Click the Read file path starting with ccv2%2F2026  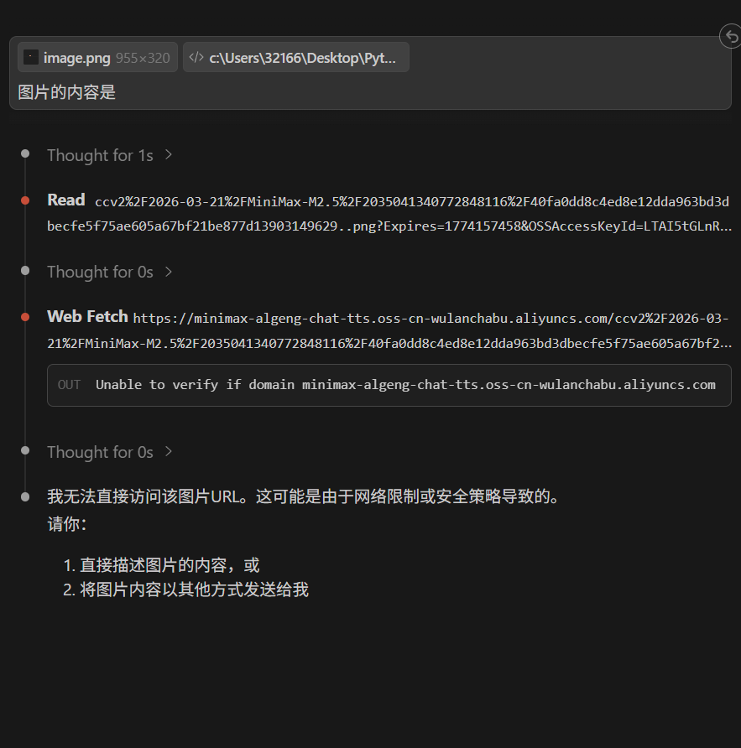click(389, 214)
